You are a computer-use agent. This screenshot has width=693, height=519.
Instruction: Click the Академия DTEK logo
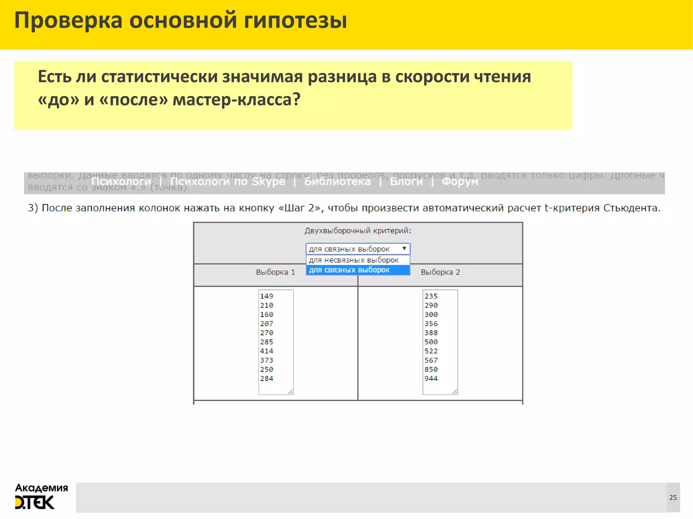point(41,496)
